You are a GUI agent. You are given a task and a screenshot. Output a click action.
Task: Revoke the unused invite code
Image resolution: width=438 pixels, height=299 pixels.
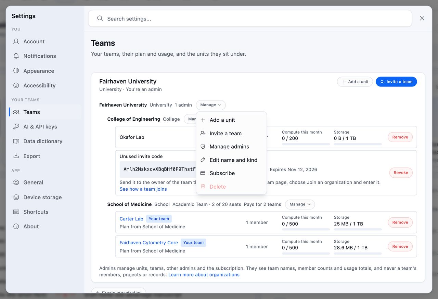click(x=401, y=173)
